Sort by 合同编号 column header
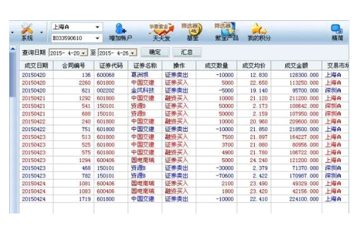Image resolution: width=354 pixels, height=236 pixels. (73, 66)
